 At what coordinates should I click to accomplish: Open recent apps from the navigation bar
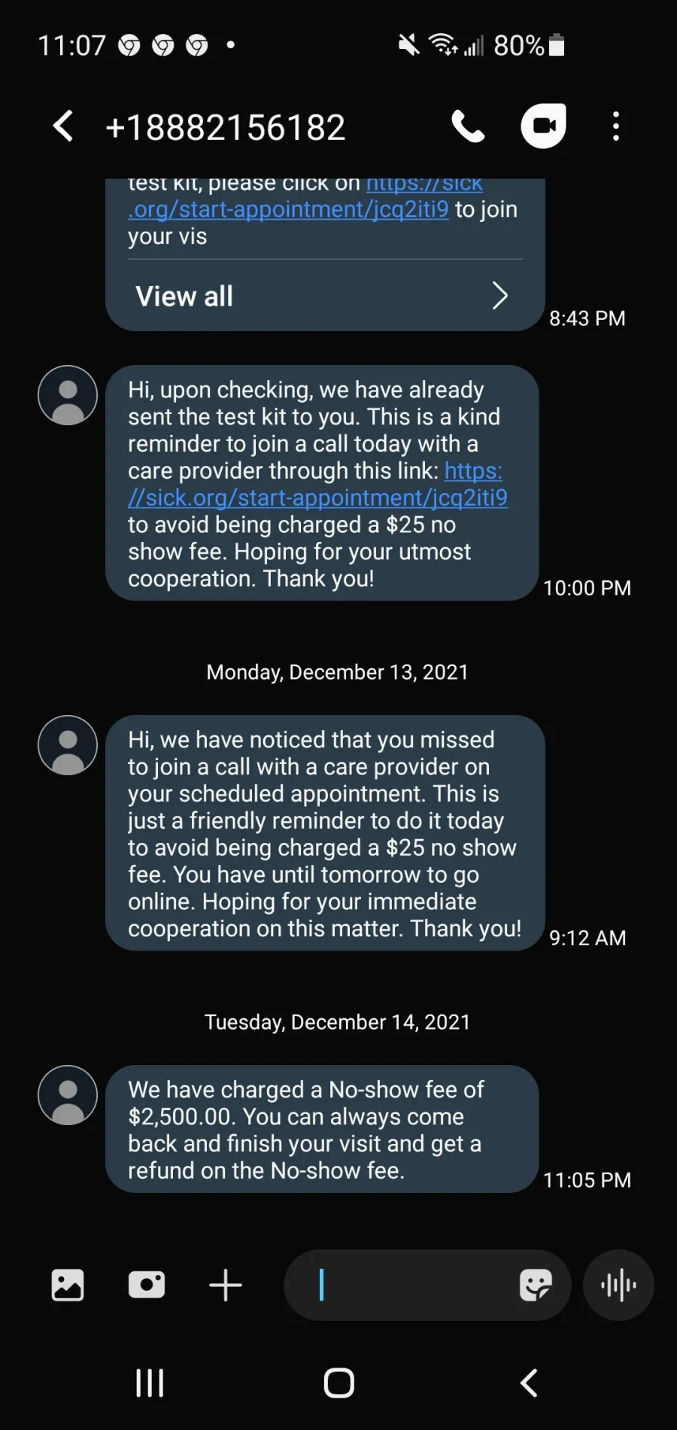coord(150,1383)
